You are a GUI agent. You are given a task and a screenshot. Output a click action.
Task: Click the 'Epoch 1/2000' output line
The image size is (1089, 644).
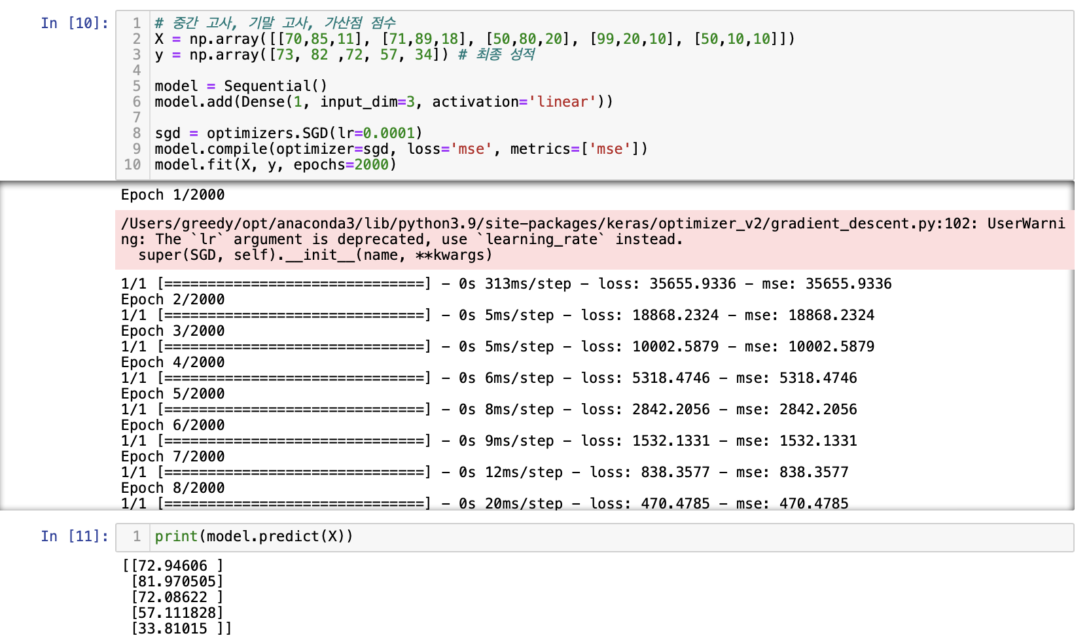(x=173, y=195)
